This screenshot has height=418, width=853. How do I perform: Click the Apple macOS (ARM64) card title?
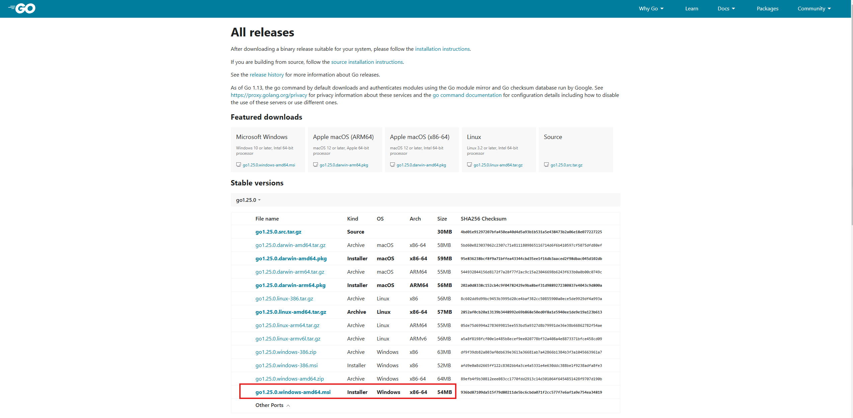point(343,137)
